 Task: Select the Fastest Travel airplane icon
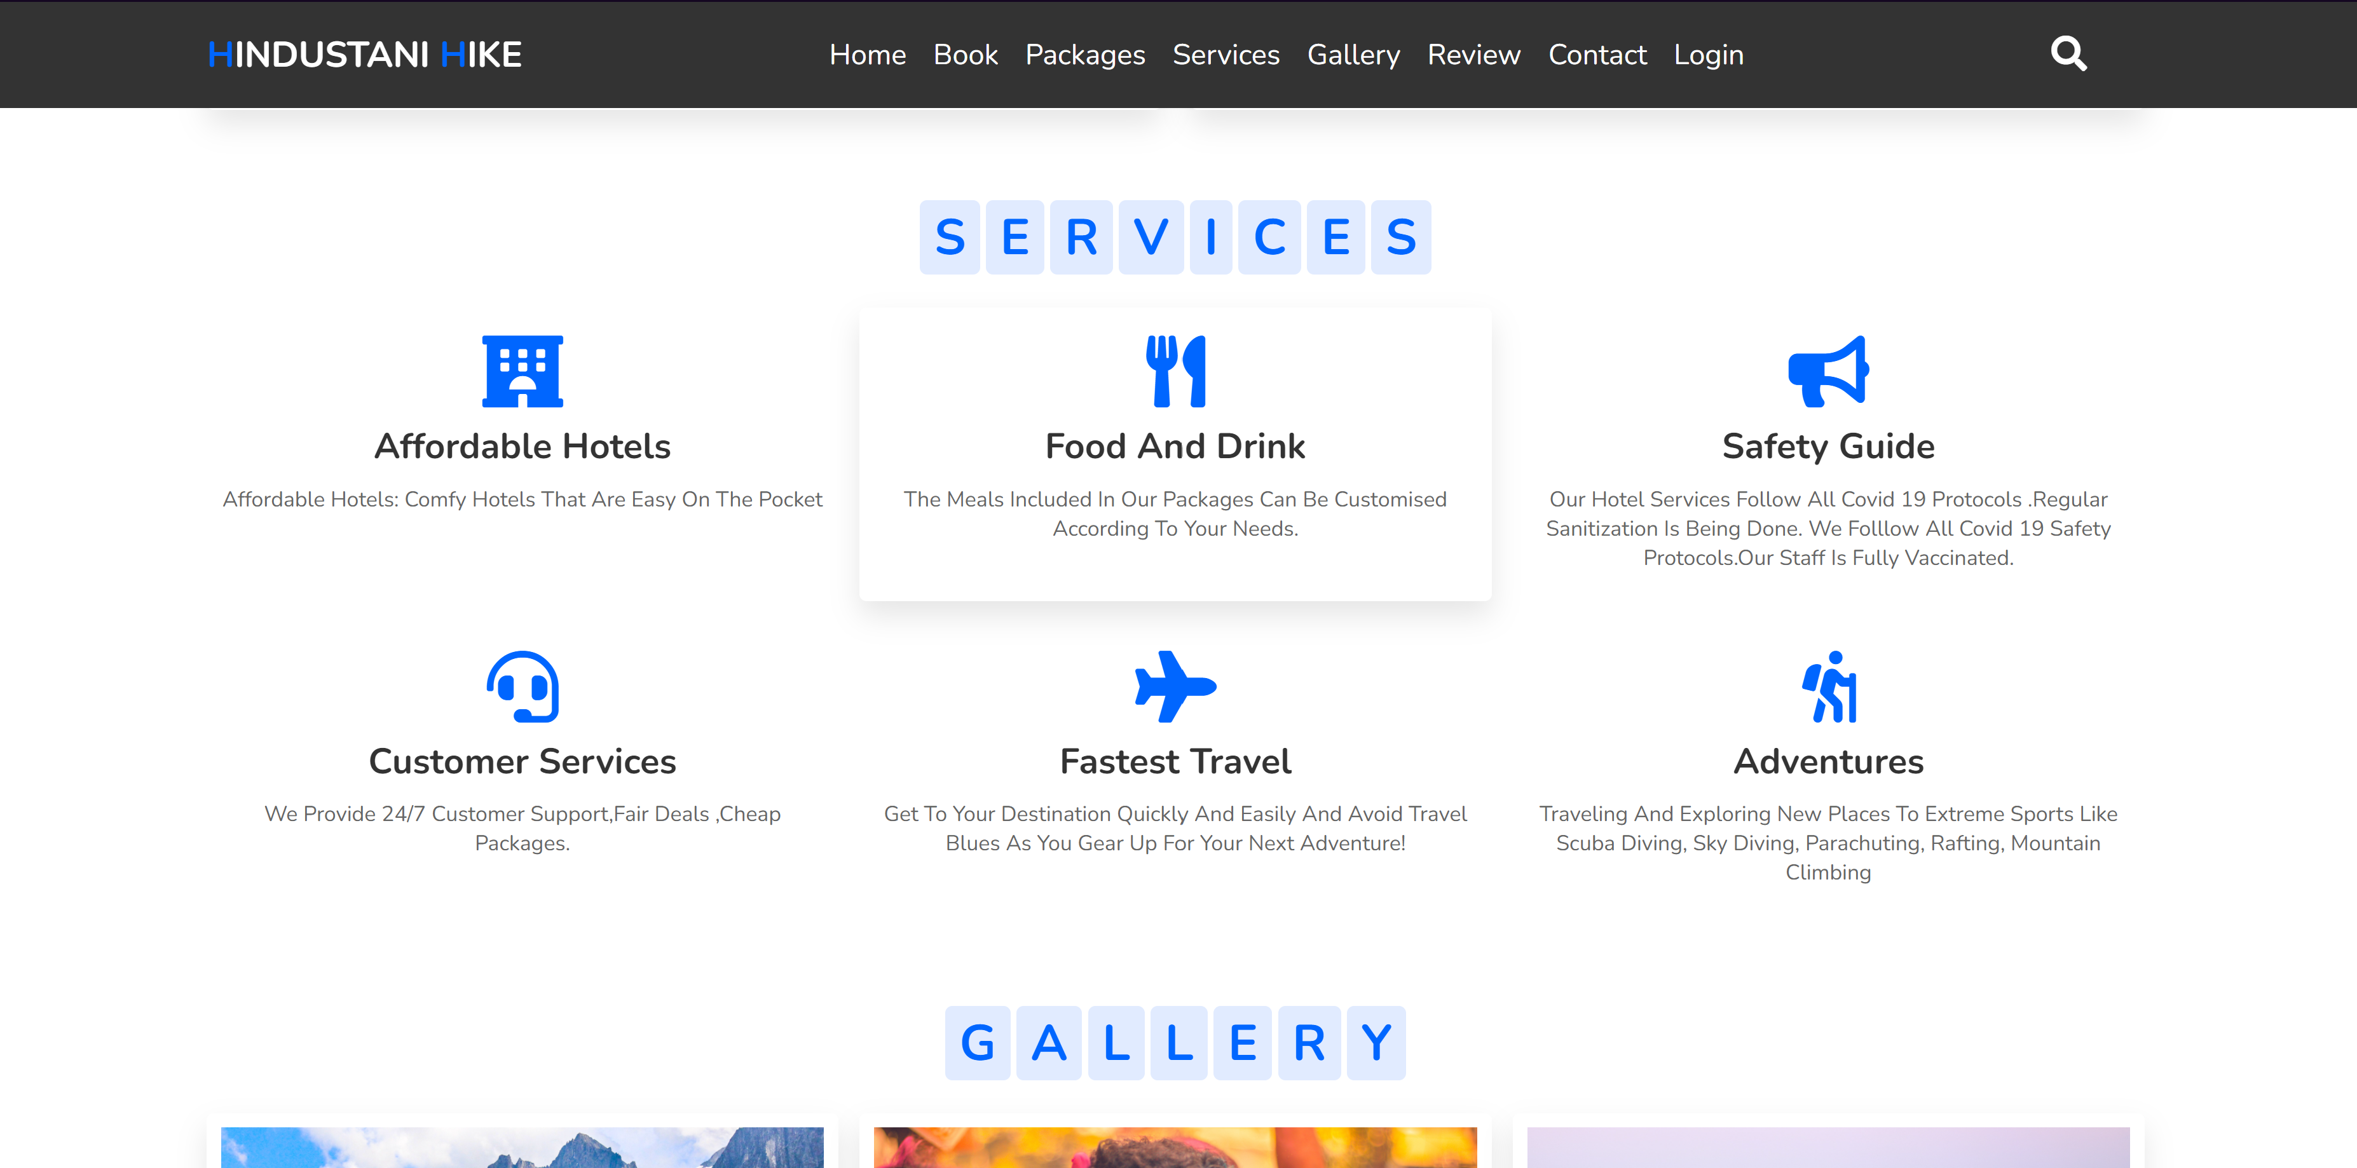click(x=1175, y=684)
